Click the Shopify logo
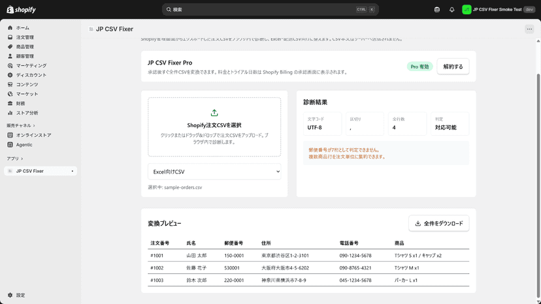Screen dimensions: 541x304 click(x=21, y=10)
